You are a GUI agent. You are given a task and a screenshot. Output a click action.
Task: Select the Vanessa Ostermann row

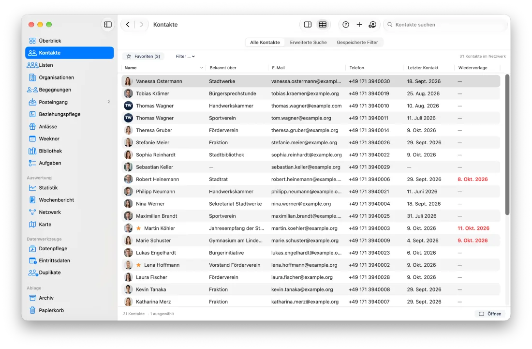[x=311, y=81]
